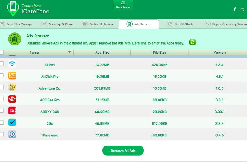247x162 pixels.
Task: Check the ABBYY BCR row checkbox
Action: click(x=2, y=111)
